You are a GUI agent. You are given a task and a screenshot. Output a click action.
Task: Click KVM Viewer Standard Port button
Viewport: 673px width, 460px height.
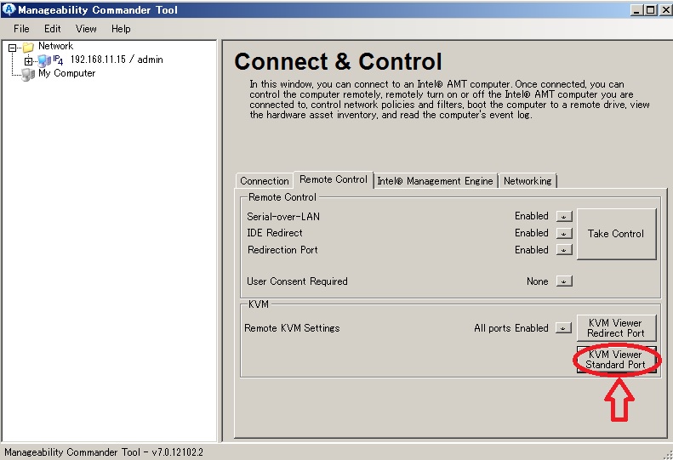[x=616, y=360]
